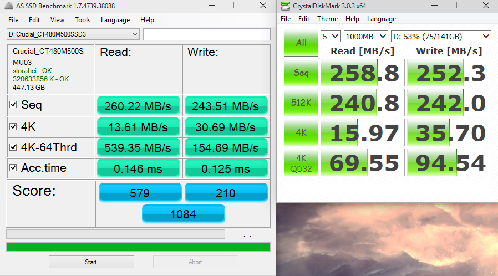Start the Seq test in CrystalDiskMark
The height and width of the screenshot is (276, 498).
[x=301, y=73]
